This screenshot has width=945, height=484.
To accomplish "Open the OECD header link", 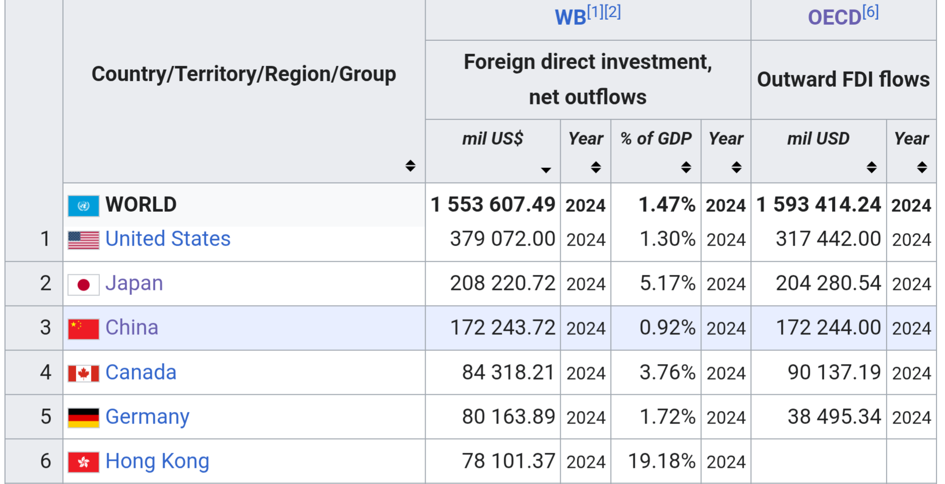I will pyautogui.click(x=834, y=18).
